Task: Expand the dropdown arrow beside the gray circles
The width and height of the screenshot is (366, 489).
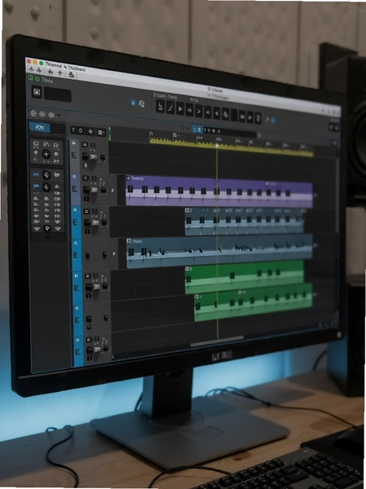Action: tap(59, 116)
